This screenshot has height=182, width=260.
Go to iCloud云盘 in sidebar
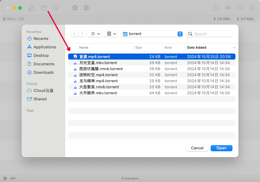pos(43,90)
